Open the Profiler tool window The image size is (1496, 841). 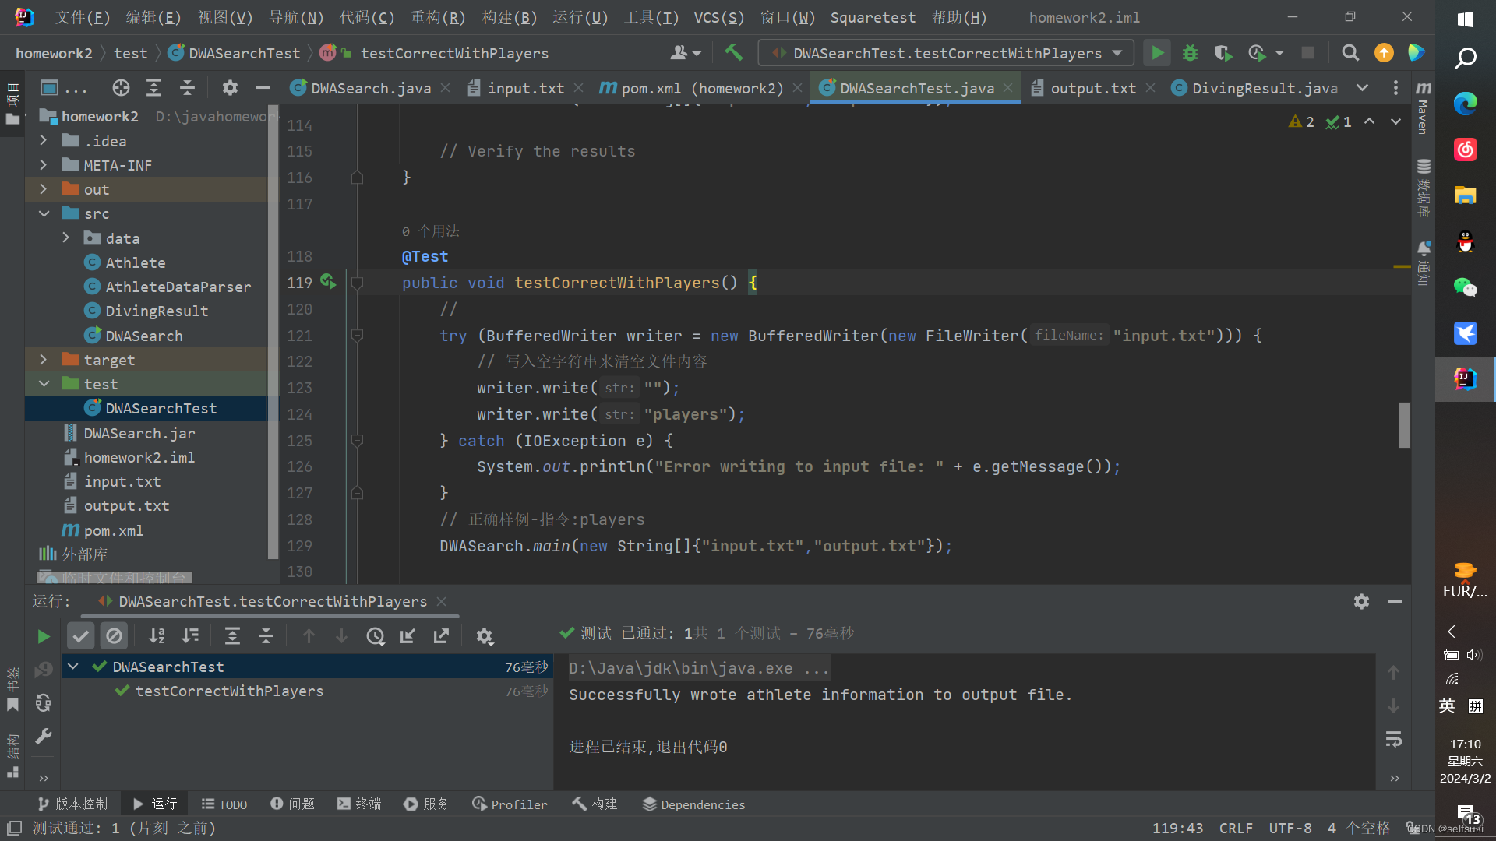pos(510,804)
